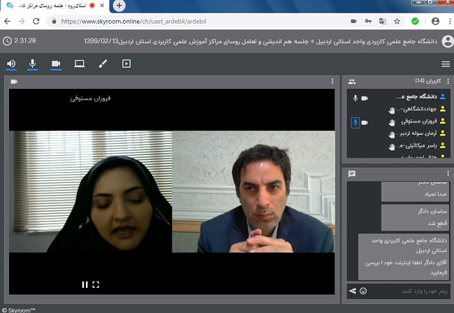
Task: Bookmark this page with the star icon
Action: [x=397, y=21]
